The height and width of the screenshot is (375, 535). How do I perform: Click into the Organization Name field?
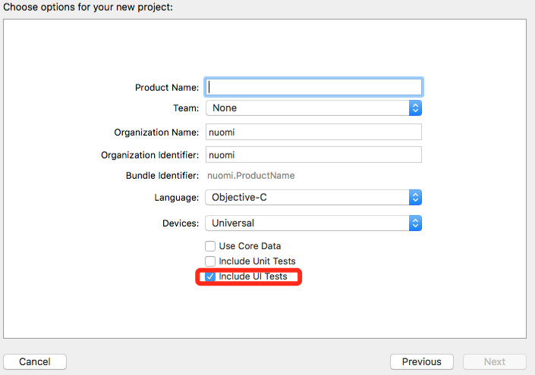314,132
